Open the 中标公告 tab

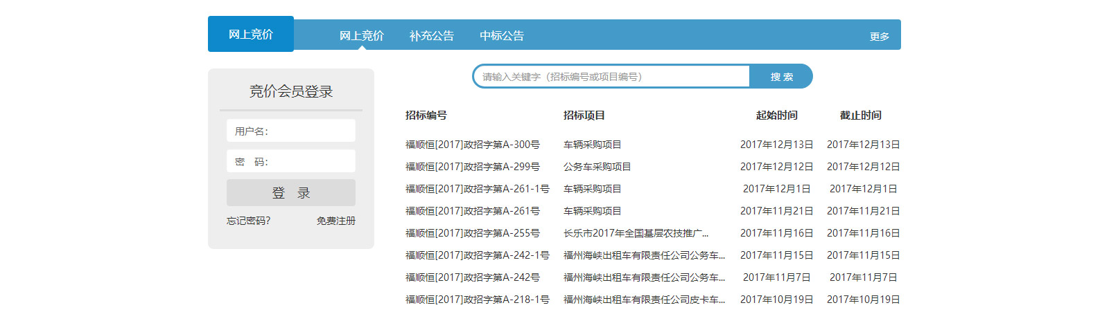click(502, 35)
